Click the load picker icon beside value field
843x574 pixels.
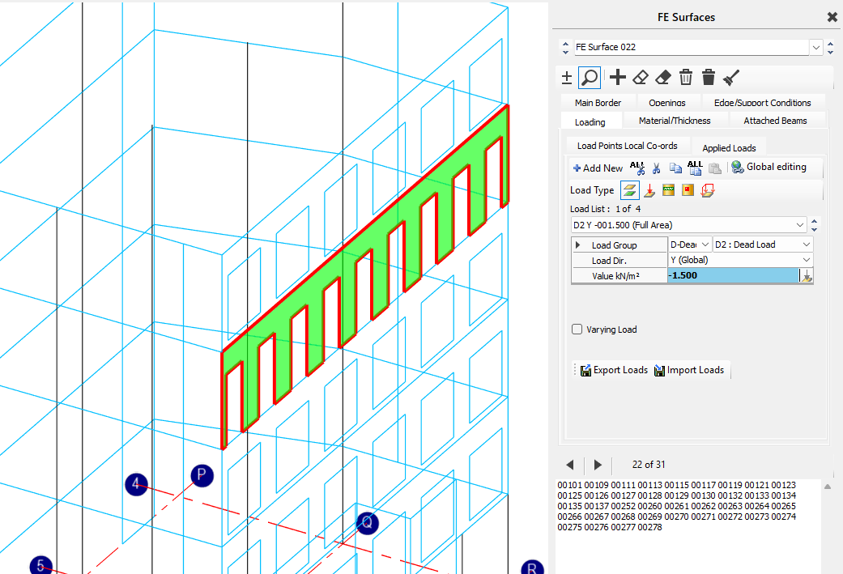point(807,276)
